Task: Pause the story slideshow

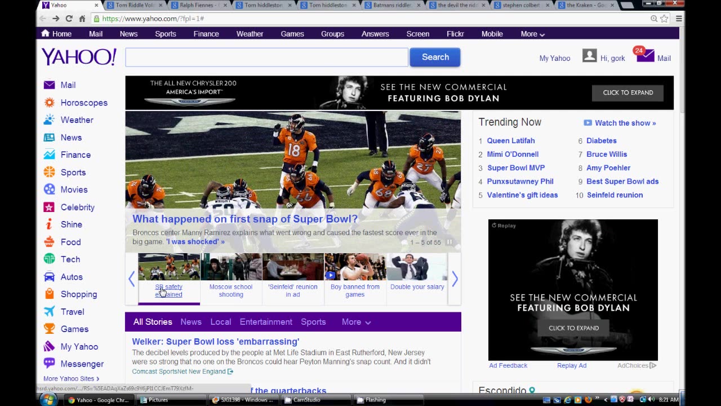Action: click(449, 242)
